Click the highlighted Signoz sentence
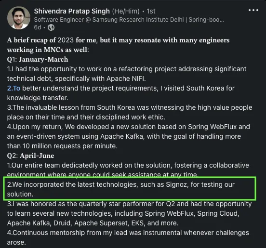 (x=121, y=189)
